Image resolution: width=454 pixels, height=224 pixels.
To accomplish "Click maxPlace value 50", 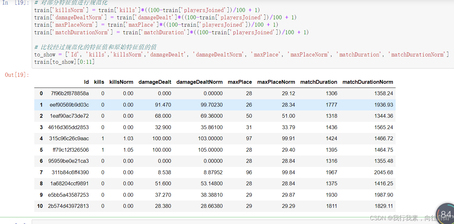I will point(249,116).
